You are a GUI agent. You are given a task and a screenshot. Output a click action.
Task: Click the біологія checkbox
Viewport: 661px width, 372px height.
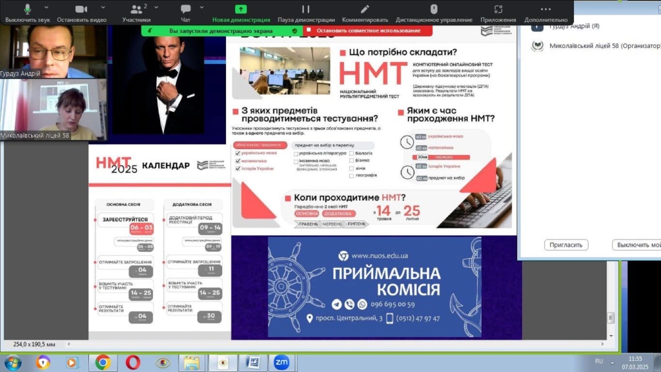[x=351, y=154]
